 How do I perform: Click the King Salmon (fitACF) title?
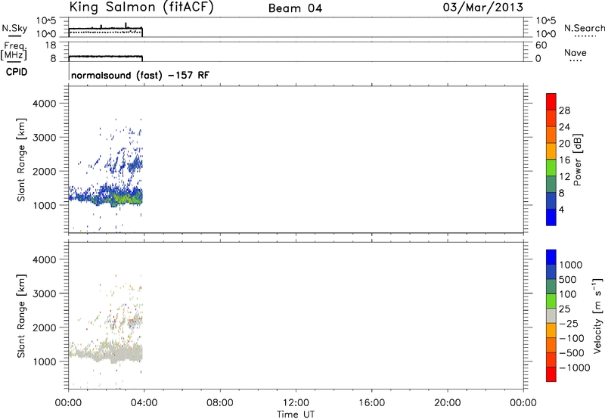click(x=141, y=8)
